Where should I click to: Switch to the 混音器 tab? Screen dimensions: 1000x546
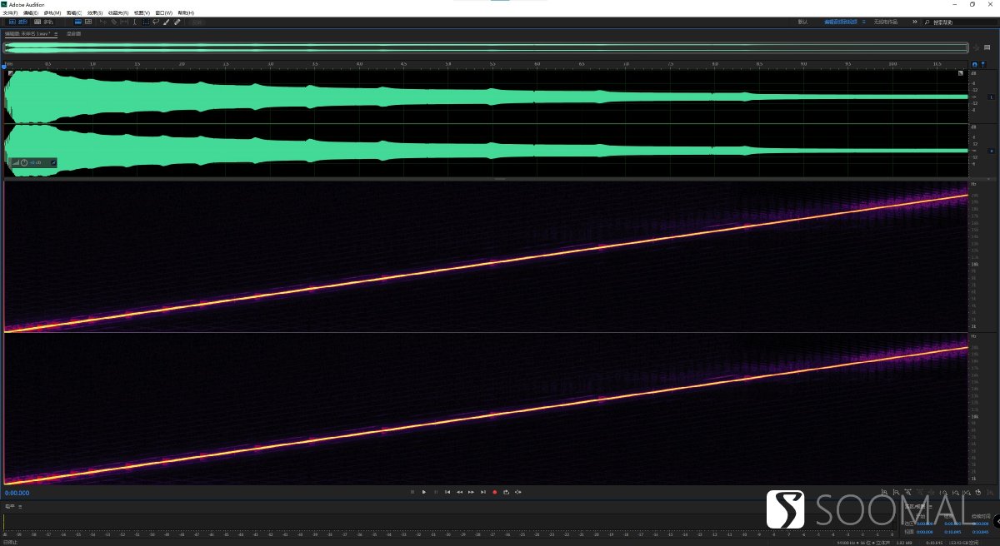[73, 34]
